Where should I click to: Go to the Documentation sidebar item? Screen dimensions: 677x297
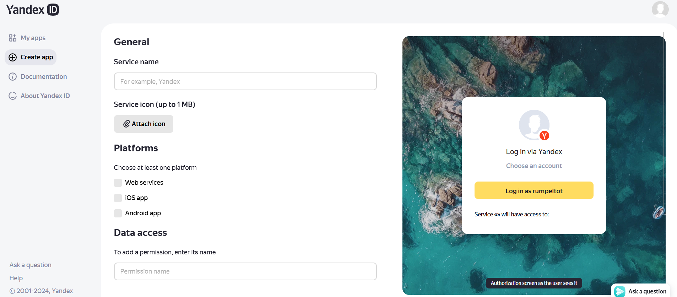38,77
